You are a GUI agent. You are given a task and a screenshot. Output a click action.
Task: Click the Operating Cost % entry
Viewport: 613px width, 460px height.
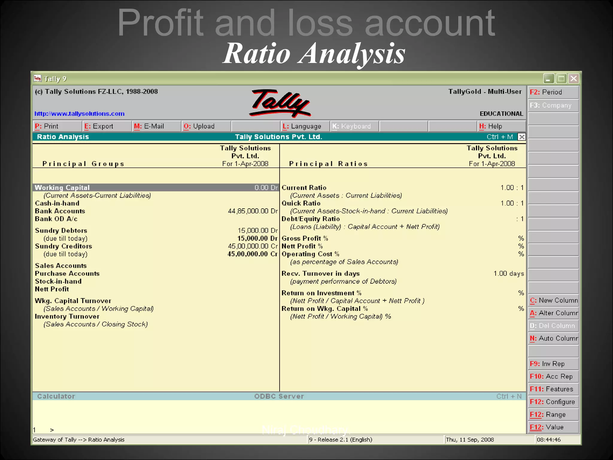(403, 254)
